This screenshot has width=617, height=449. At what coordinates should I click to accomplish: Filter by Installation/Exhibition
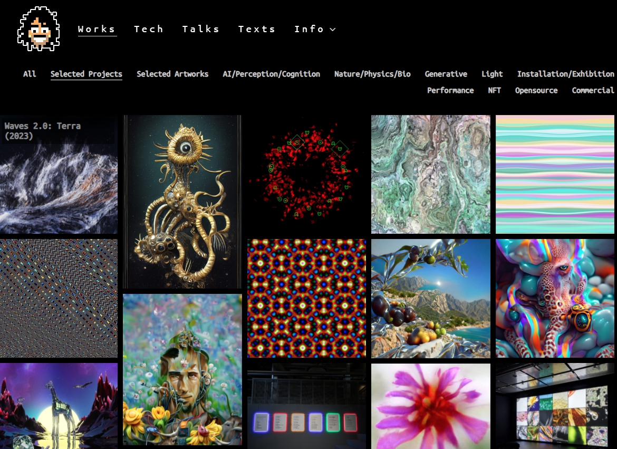click(565, 74)
